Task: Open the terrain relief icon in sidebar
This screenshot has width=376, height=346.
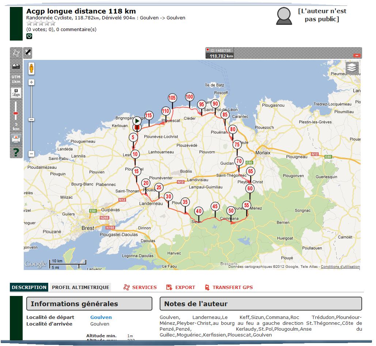Action: click(16, 66)
